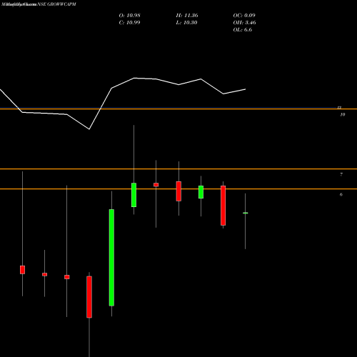Viewport: 357px width, 357px height.
Task: Click the OH: 3.46 readout
Action: [244, 23]
